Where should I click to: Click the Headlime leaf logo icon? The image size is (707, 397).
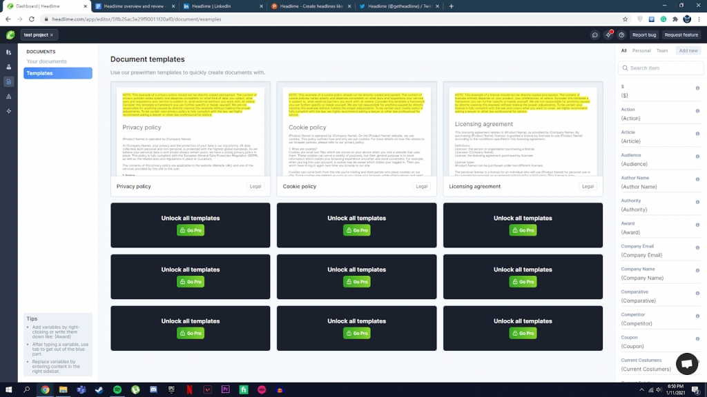tap(10, 34)
